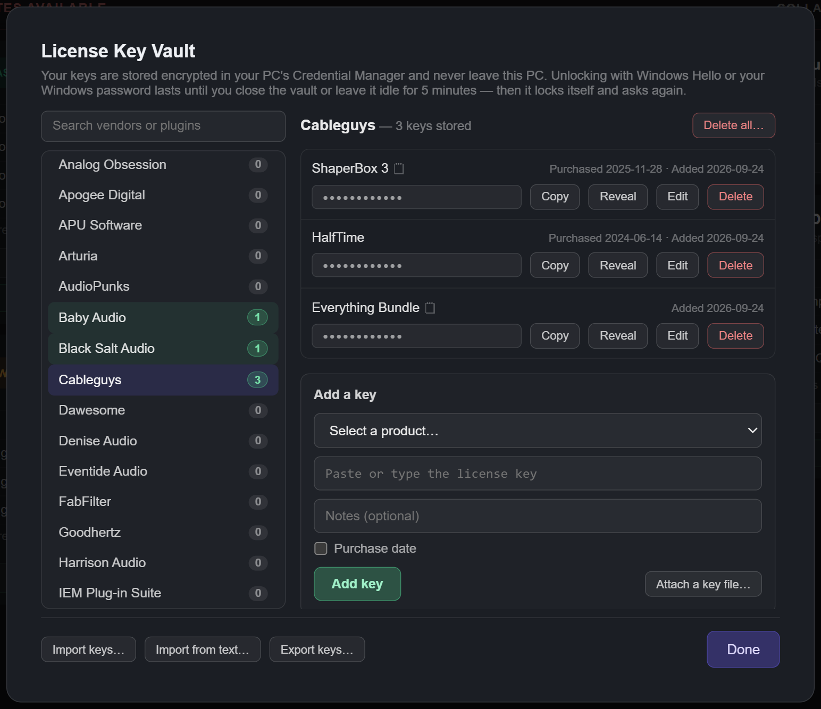Reveal the Everything Bundle key
Screen dimensions: 821x709
[618, 336]
